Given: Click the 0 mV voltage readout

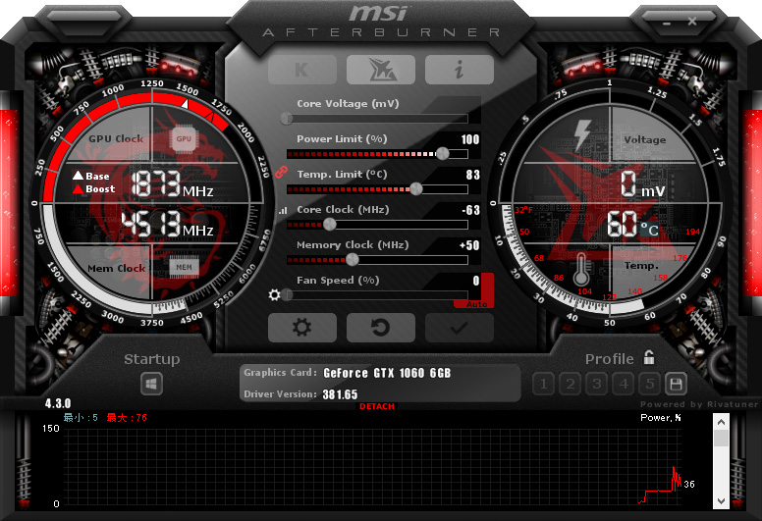Looking at the screenshot, I should 642,184.
